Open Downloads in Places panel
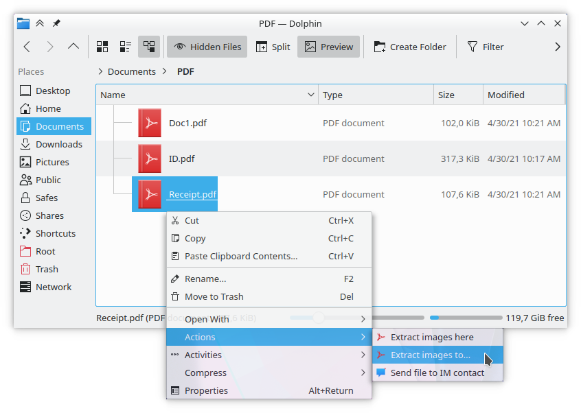The width and height of the screenshot is (581, 413). (x=54, y=144)
